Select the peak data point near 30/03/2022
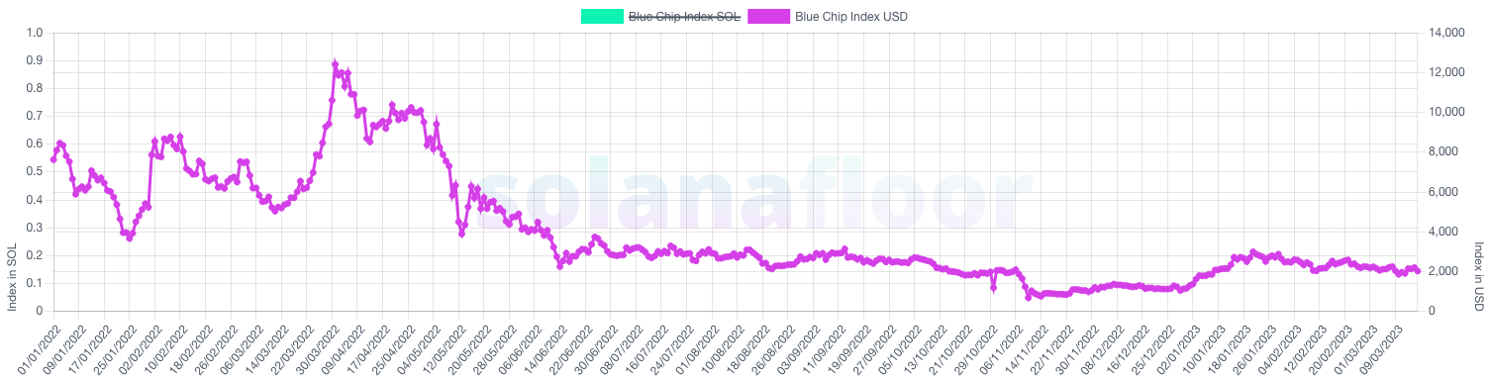This screenshot has height=380, width=1489. [x=335, y=65]
